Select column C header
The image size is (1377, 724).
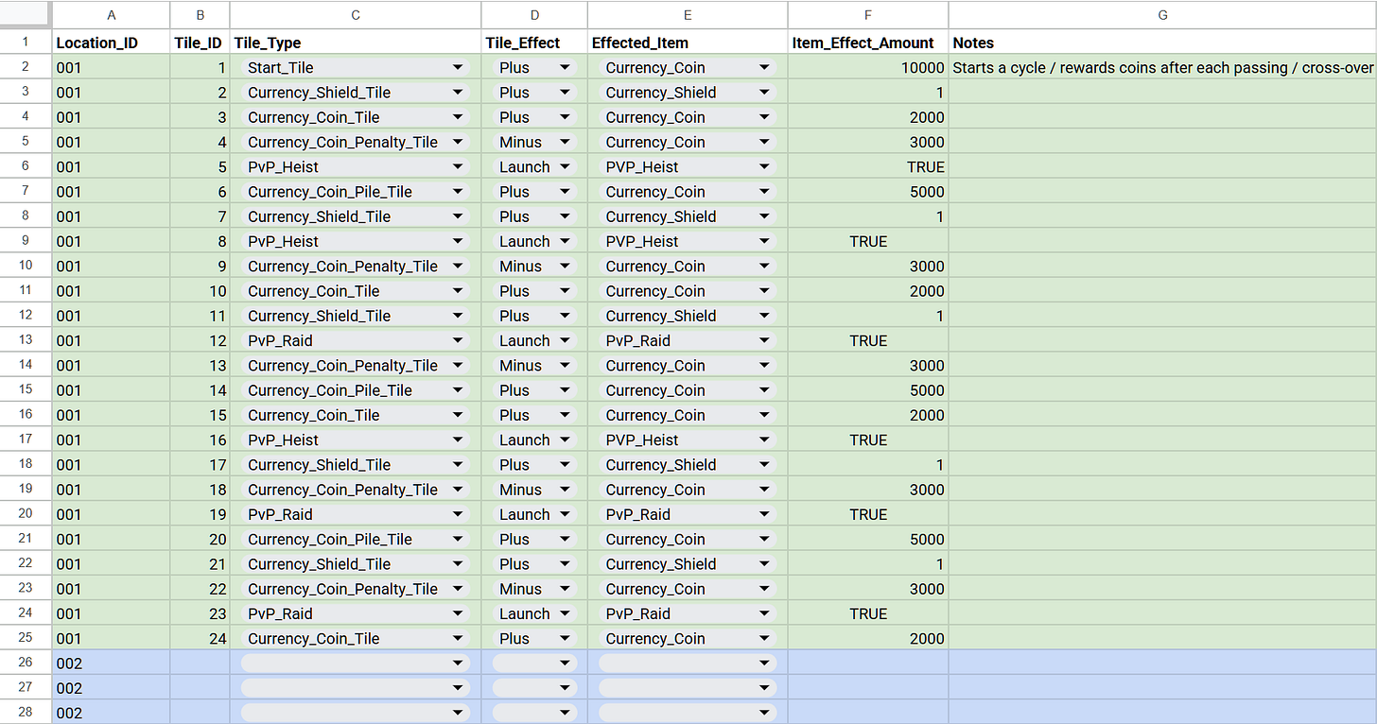click(356, 15)
